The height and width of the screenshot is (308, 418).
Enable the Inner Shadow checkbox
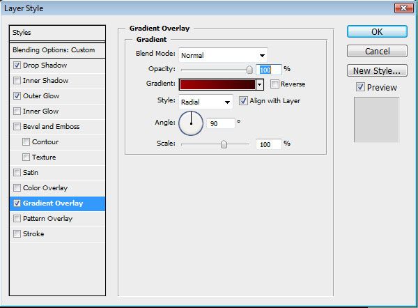(x=17, y=81)
